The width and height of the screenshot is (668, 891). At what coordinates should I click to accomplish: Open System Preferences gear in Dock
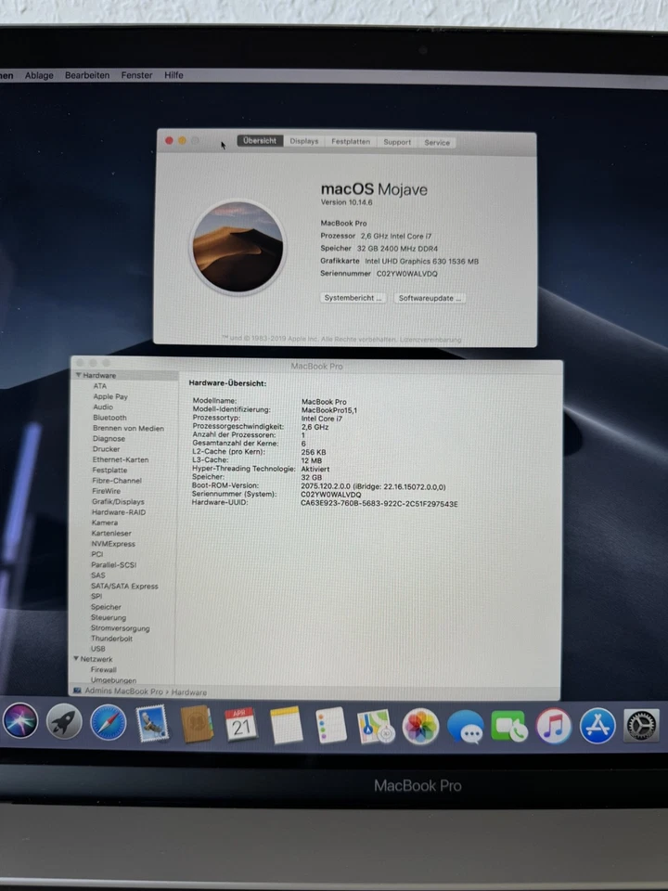click(641, 726)
